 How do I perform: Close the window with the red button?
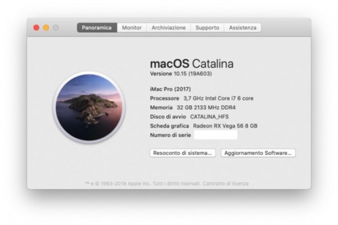pyautogui.click(x=37, y=28)
